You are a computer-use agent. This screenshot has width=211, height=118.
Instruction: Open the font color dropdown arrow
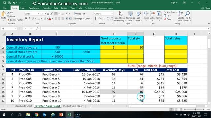[x=52, y=19]
